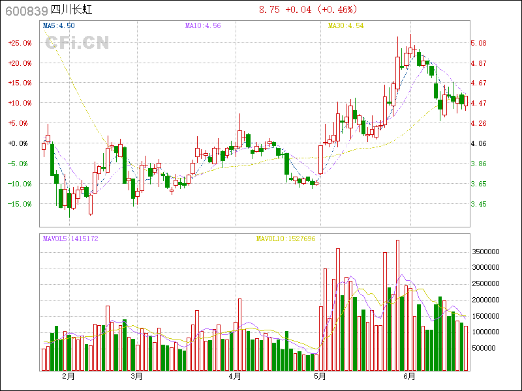Select the stock code 600839
This screenshot has height=391, width=522.
[x=26, y=11]
